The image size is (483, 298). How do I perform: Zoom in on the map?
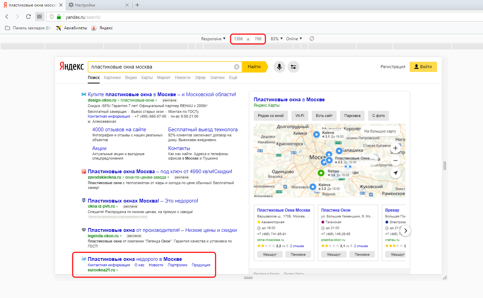(395, 148)
